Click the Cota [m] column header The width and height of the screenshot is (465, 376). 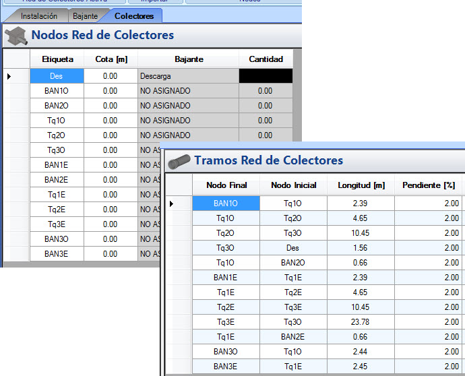pos(111,59)
